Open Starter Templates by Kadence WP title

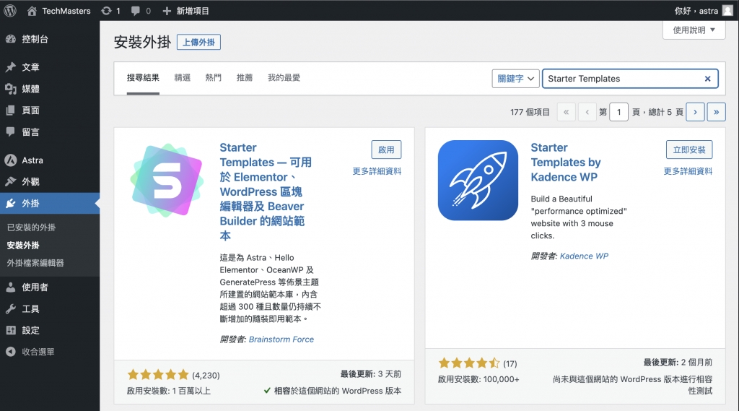tap(566, 163)
